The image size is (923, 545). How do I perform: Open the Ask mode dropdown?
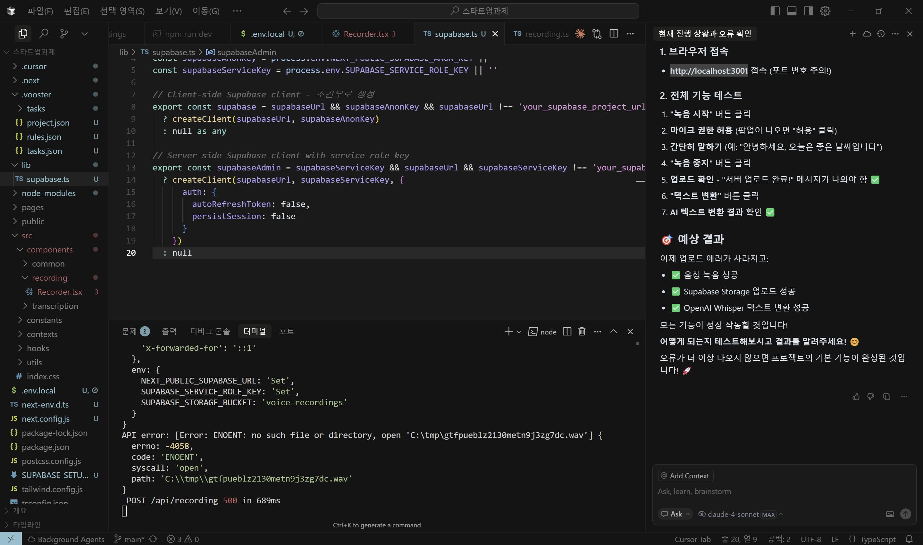pyautogui.click(x=675, y=514)
